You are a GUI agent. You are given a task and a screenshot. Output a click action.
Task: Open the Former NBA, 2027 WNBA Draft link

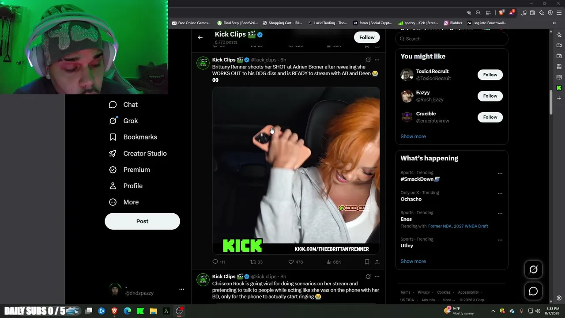(458, 226)
